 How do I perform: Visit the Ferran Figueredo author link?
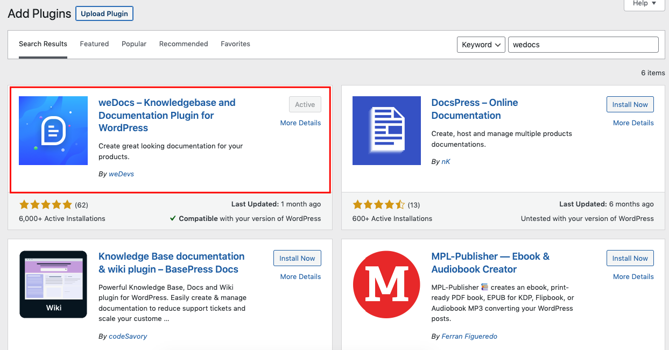469,337
